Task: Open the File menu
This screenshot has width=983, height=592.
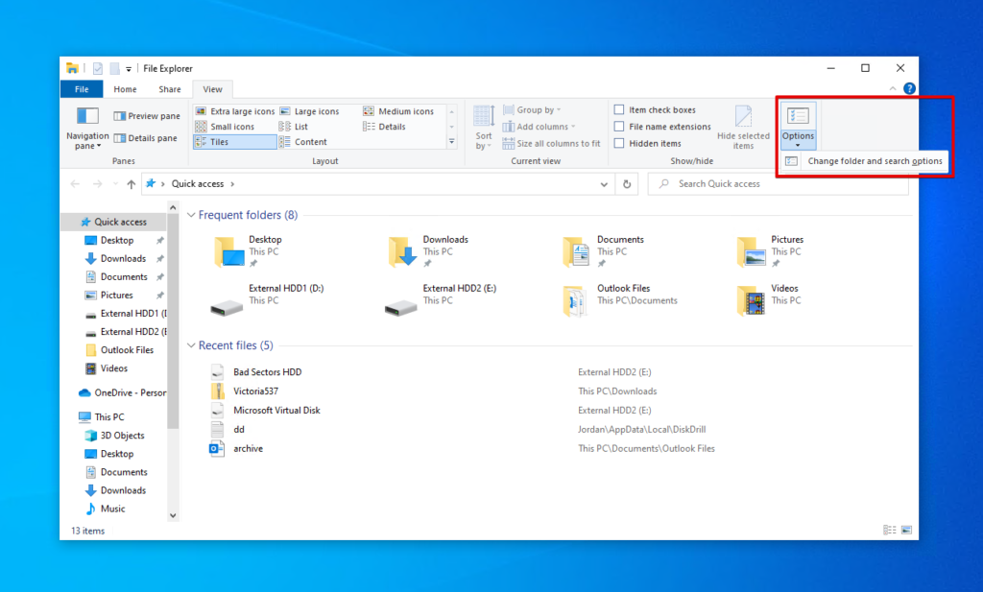Action: (x=82, y=88)
